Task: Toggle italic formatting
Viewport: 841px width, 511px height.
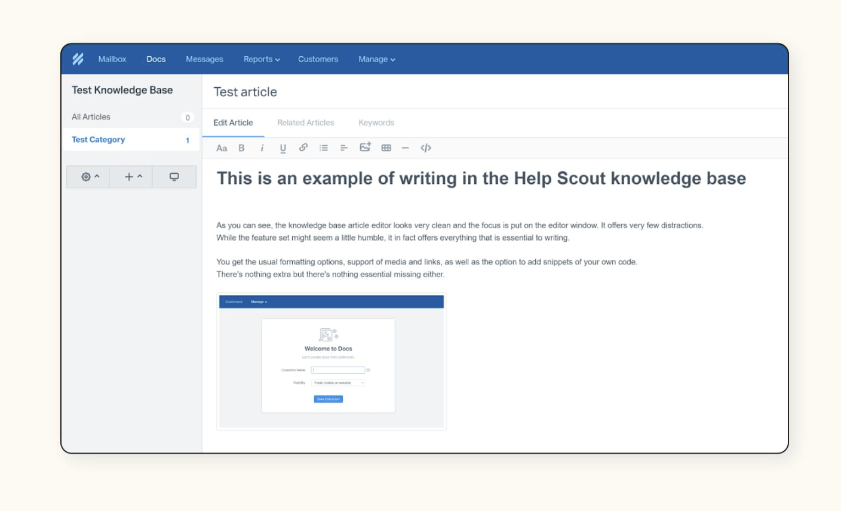Action: [262, 148]
